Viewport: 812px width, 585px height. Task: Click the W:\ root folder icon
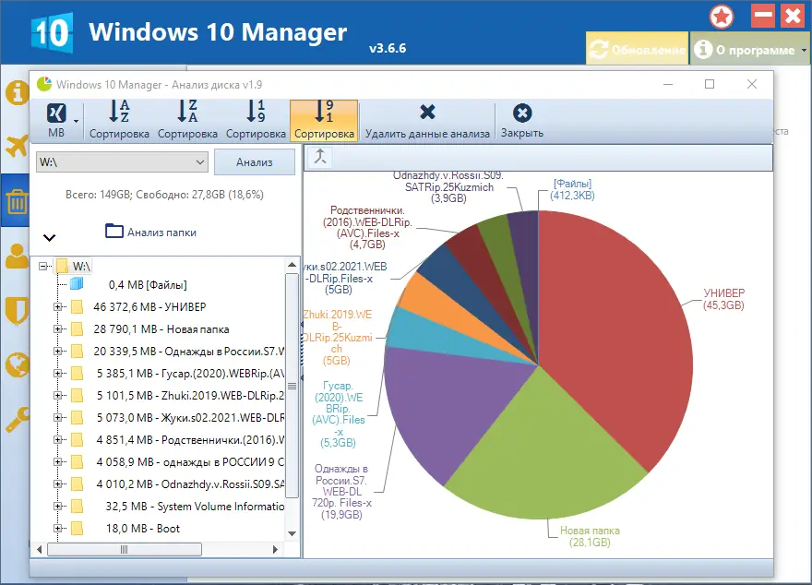(62, 266)
